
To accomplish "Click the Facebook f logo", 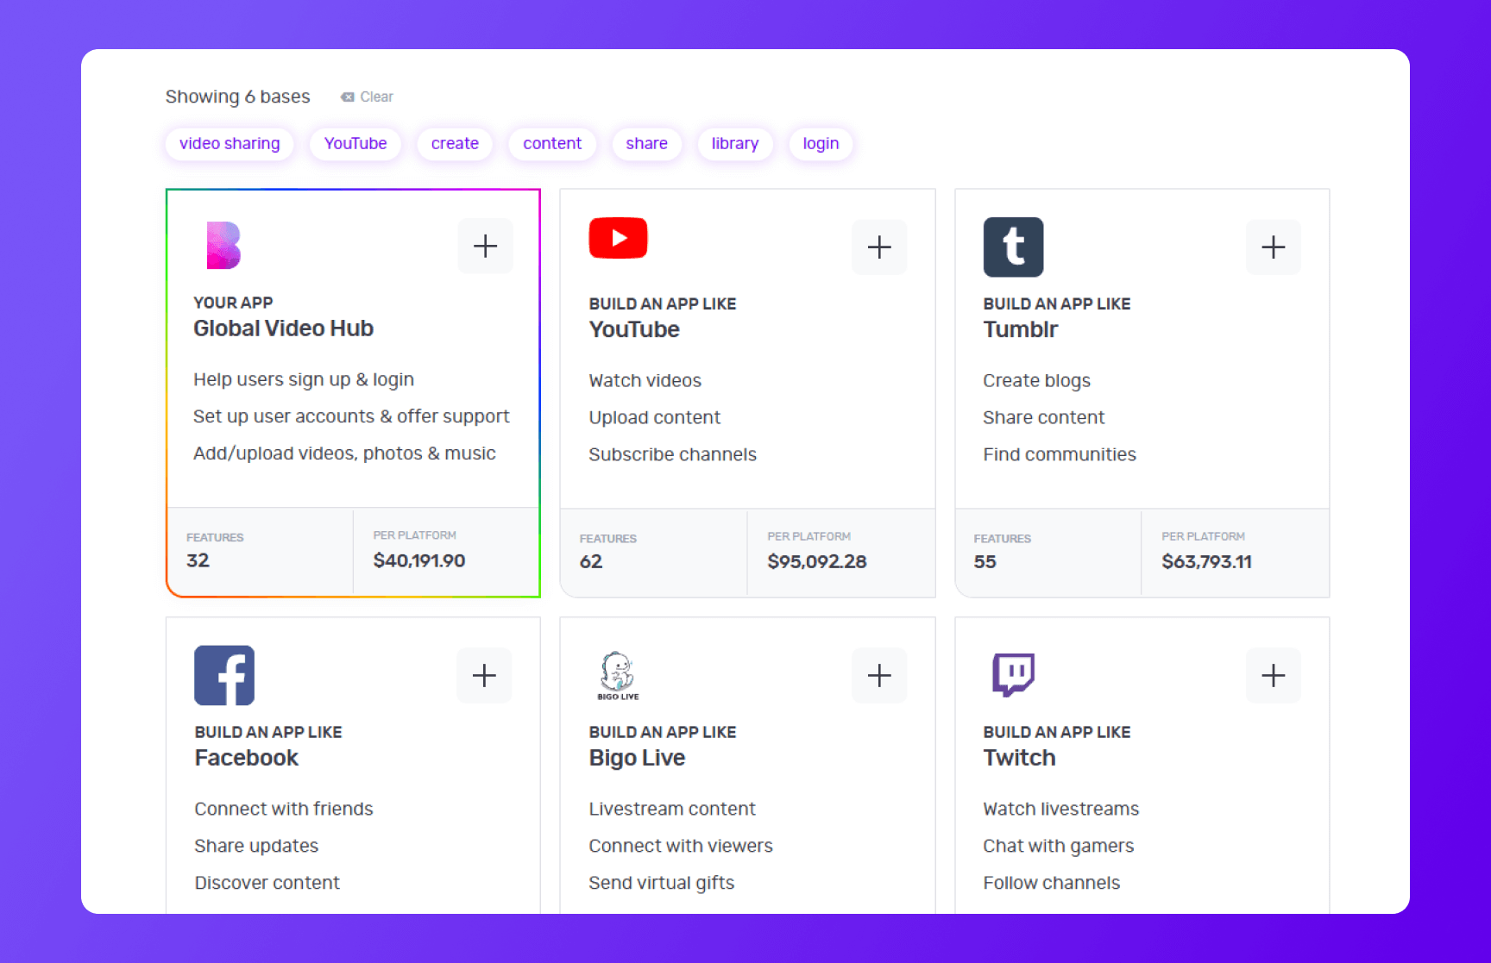I will click(224, 675).
